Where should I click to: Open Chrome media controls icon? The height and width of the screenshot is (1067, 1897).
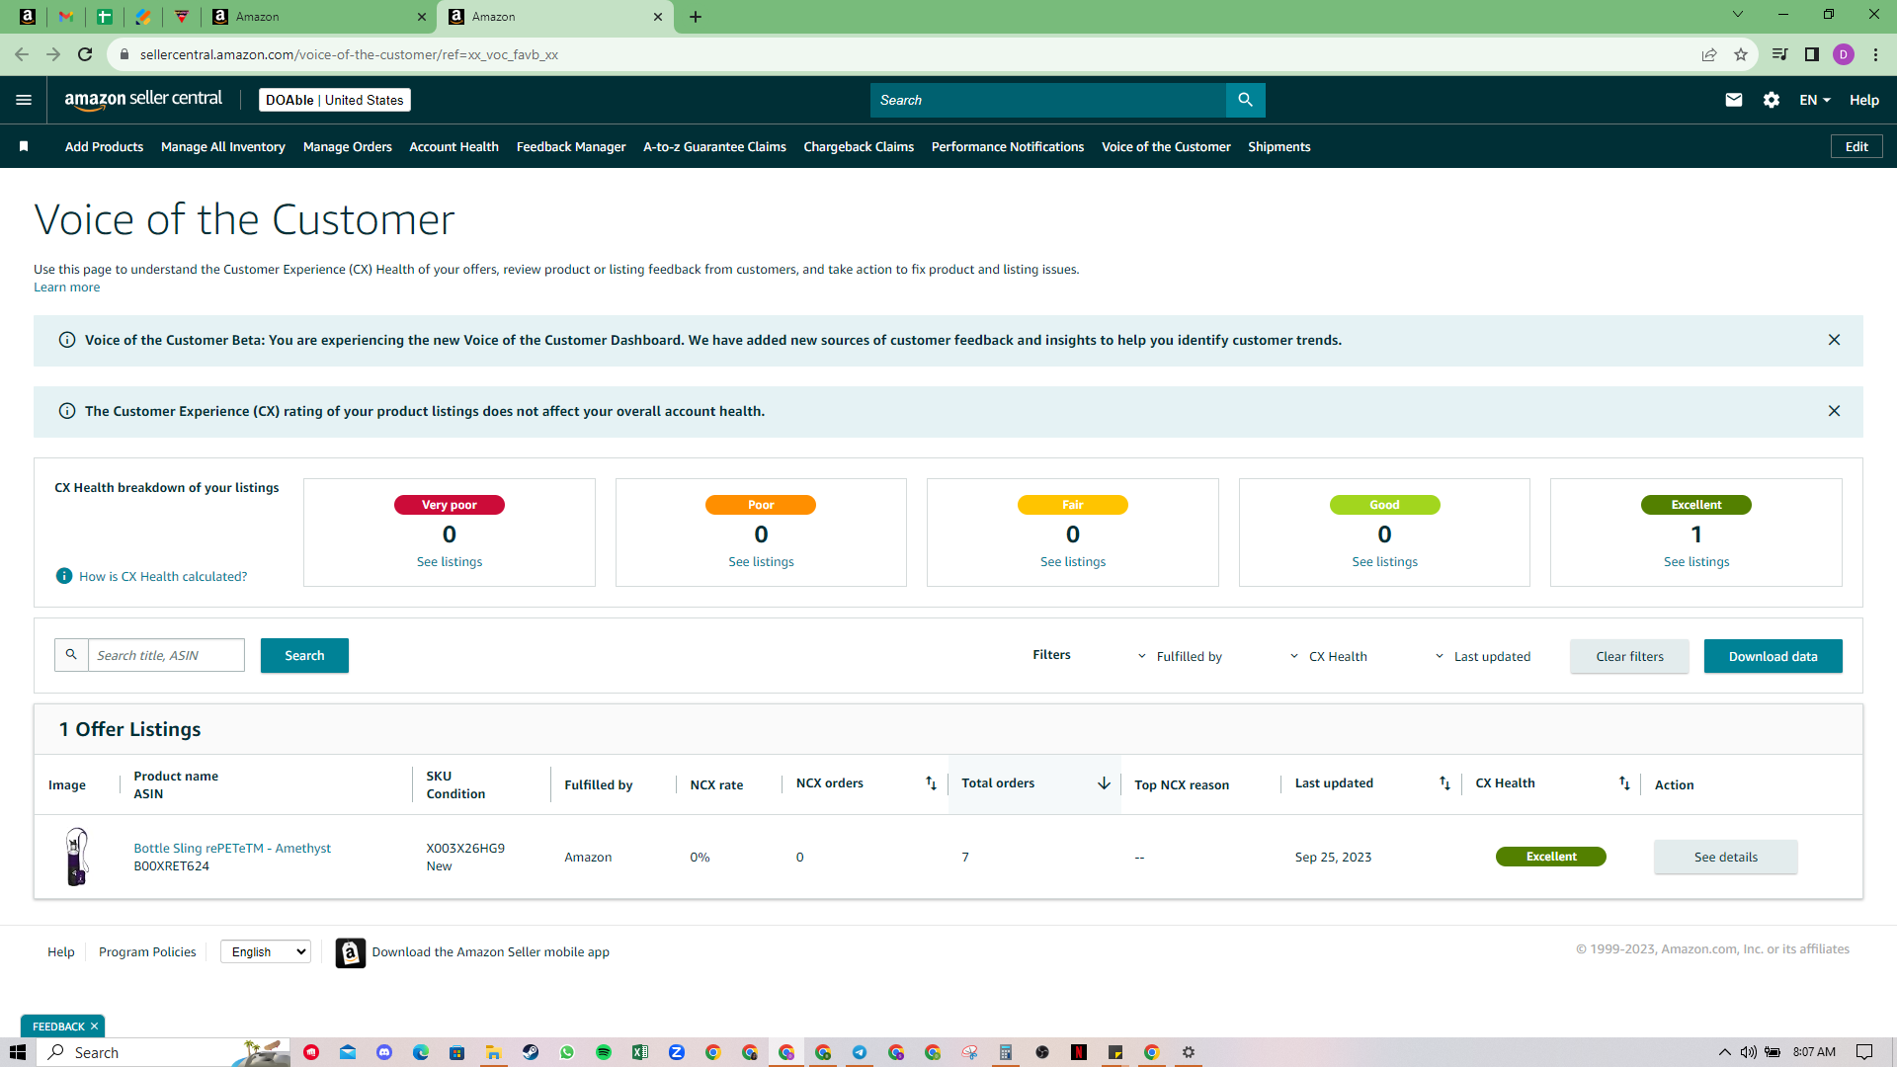[x=1779, y=54]
